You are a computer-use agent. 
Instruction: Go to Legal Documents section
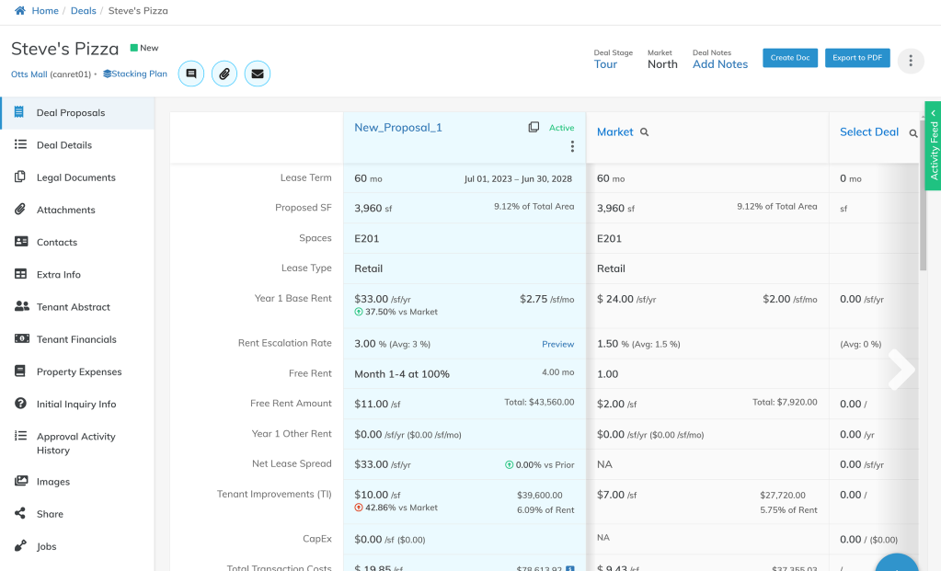point(76,177)
